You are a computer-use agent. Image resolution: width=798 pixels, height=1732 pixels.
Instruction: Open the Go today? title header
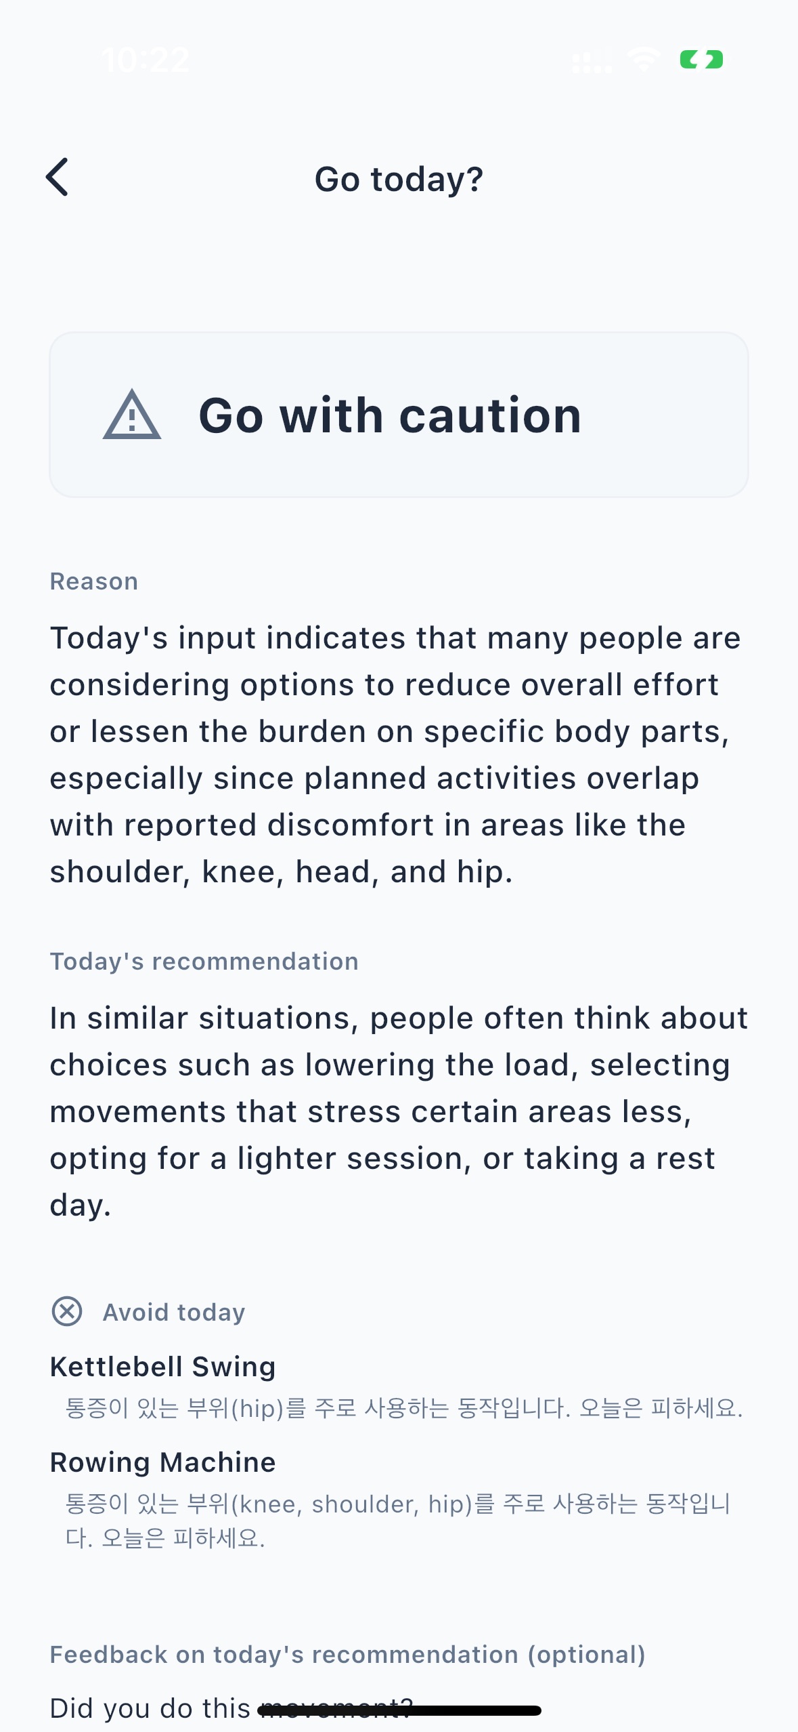pyautogui.click(x=399, y=178)
